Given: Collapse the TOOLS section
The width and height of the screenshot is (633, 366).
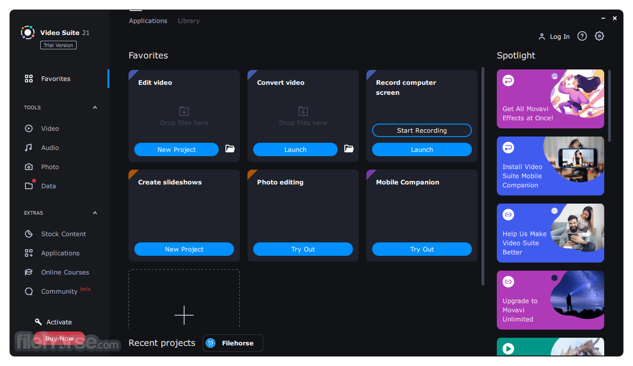Looking at the screenshot, I should (94, 107).
